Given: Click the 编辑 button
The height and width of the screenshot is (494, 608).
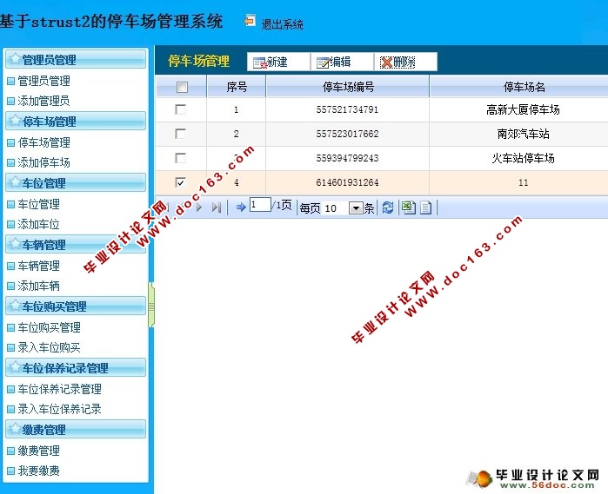Looking at the screenshot, I should (x=342, y=62).
